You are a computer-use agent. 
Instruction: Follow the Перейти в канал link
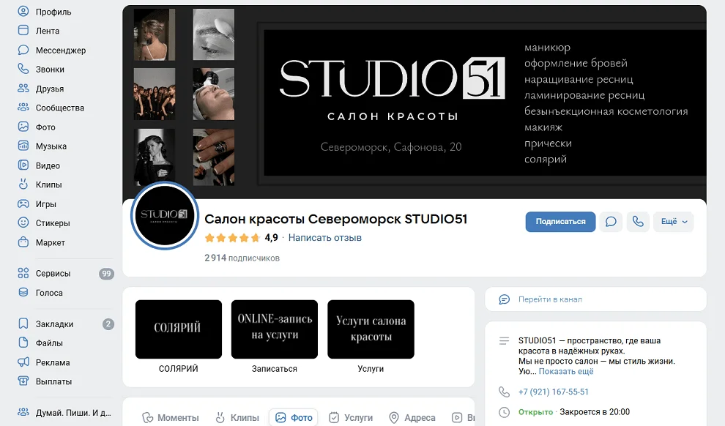[550, 299]
